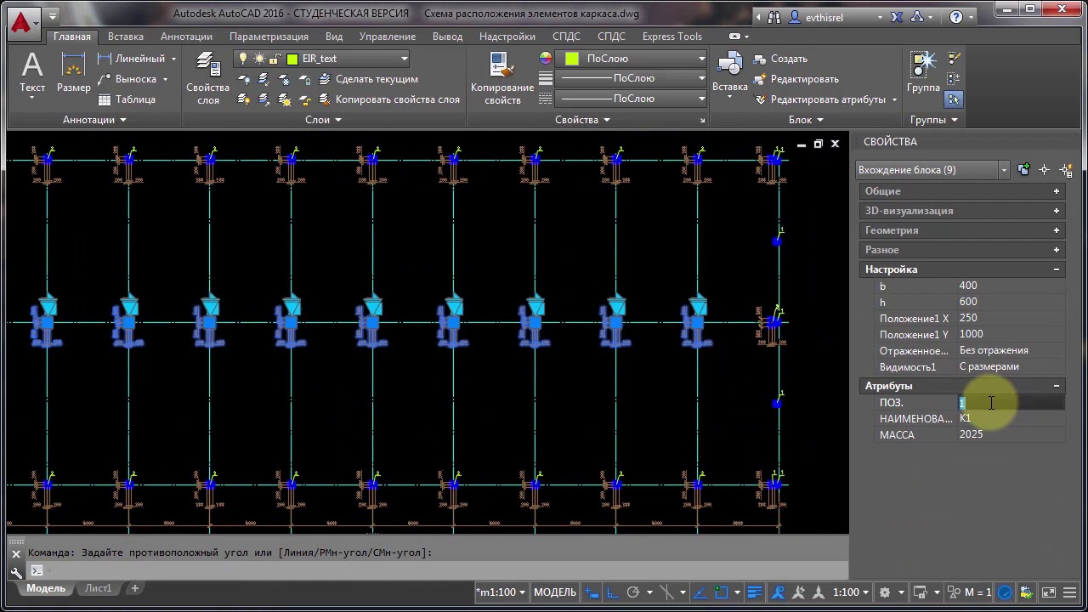The height and width of the screenshot is (612, 1088).
Task: Click the МАССА value 2025
Action: click(971, 434)
